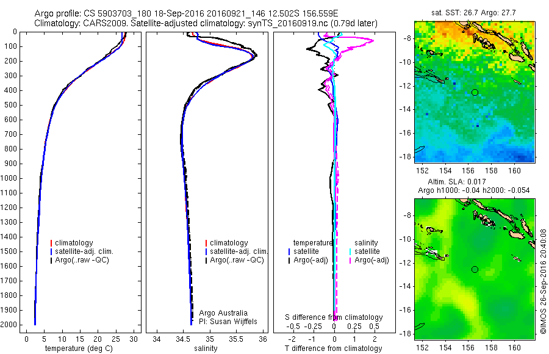549x354 pixels.
Task: Click the 'Climatology: CARS2009' subtitle line
Action: (x=206, y=23)
